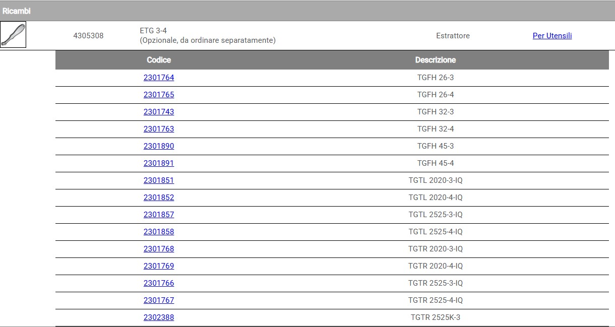Open code 2301768 link
This screenshot has width=615, height=327.
[159, 249]
